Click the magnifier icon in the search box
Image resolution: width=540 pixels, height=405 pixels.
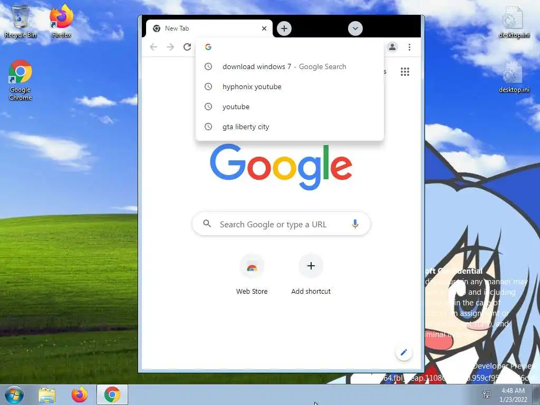[x=207, y=224]
